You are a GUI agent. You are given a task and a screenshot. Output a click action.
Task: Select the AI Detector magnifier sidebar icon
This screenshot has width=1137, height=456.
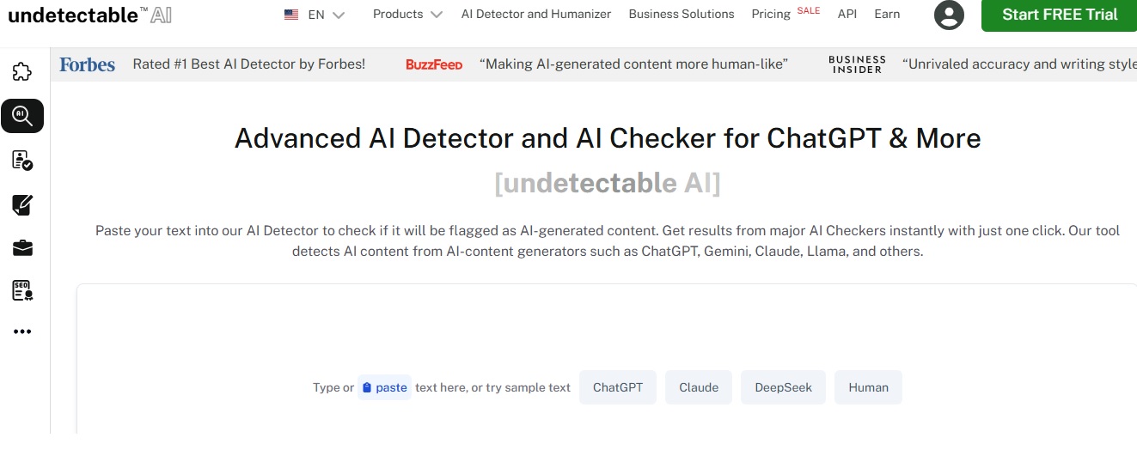tap(22, 115)
